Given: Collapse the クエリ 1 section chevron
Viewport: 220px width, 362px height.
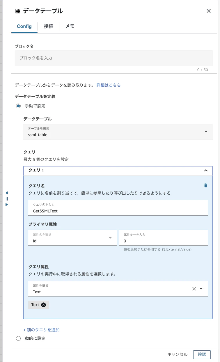Looking at the screenshot, I should point(206,171).
